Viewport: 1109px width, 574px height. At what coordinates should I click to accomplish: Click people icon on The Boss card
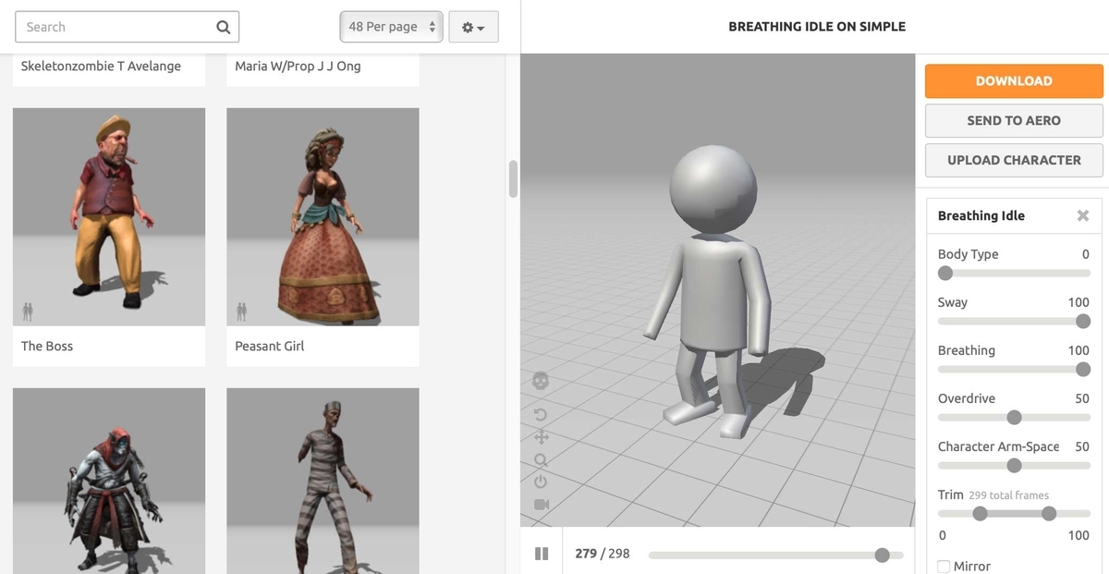(28, 311)
